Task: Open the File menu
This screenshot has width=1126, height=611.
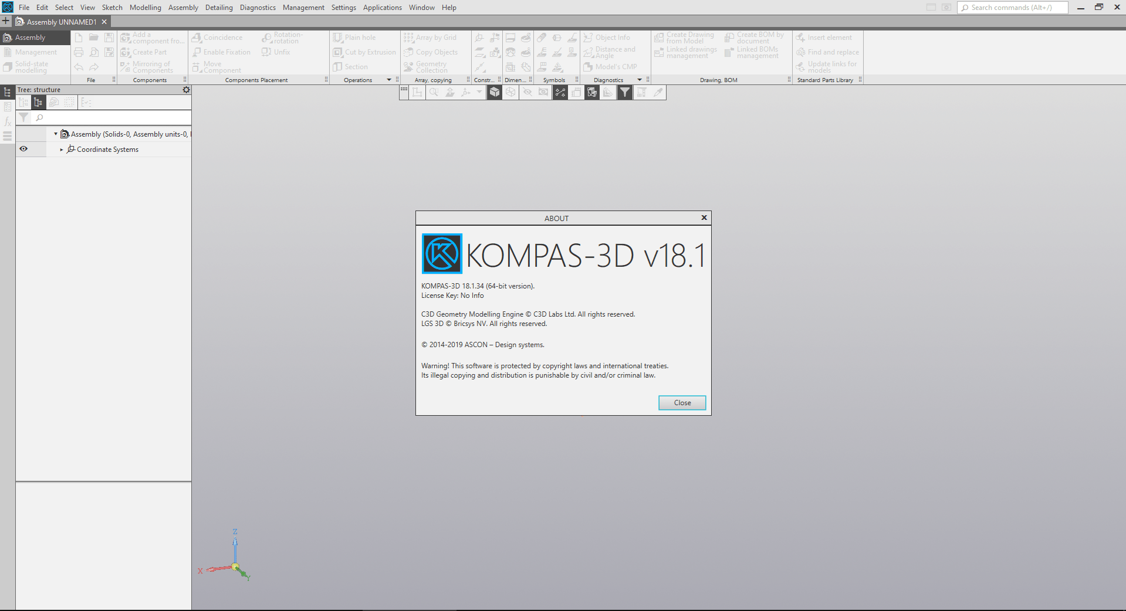Action: coord(24,8)
